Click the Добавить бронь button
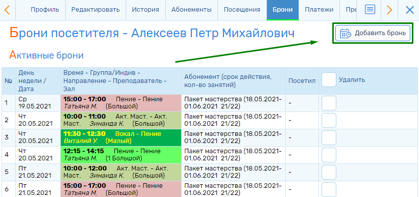 [373, 33]
